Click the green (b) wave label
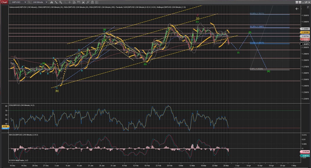311x168 pixels. 145,64
